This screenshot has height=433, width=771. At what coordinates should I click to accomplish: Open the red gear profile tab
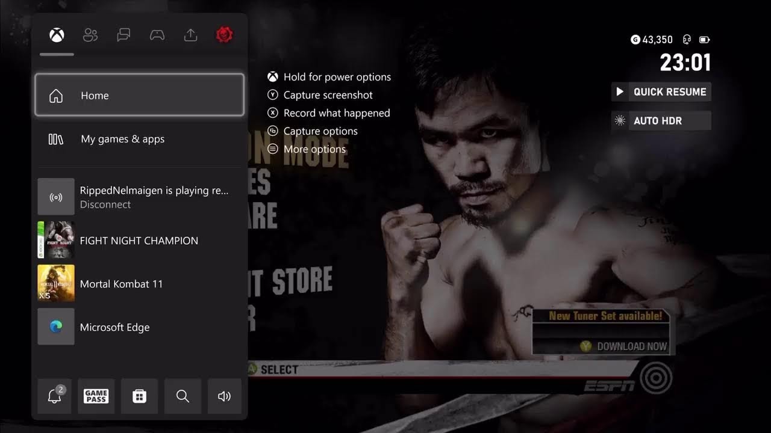[x=225, y=35]
